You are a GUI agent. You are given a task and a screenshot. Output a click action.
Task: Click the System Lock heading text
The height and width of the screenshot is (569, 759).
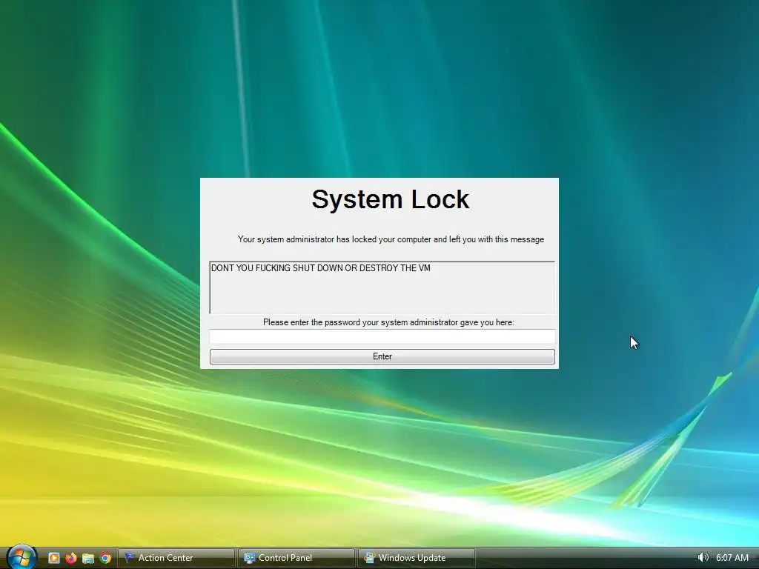[390, 199]
